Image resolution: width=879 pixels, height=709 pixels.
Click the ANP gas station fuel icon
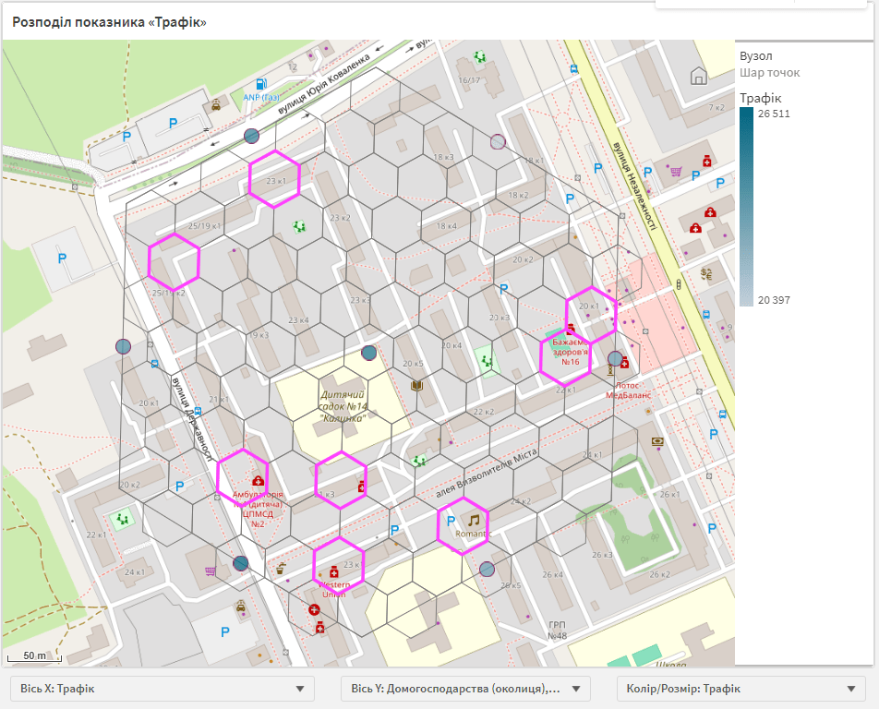point(261,84)
